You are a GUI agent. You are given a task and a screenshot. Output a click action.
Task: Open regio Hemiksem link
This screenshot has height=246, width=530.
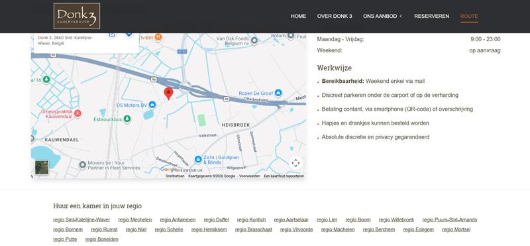[209, 229]
